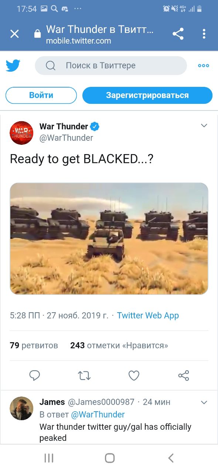
Task: Open the browser three-dot overflow menu
Action: point(204,34)
